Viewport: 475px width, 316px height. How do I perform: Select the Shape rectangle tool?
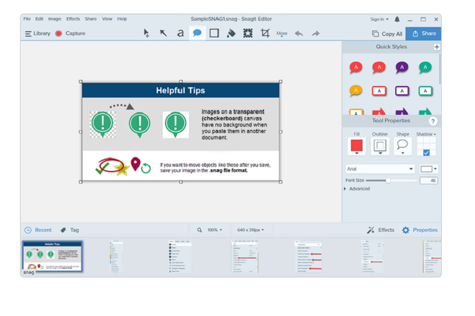[214, 33]
